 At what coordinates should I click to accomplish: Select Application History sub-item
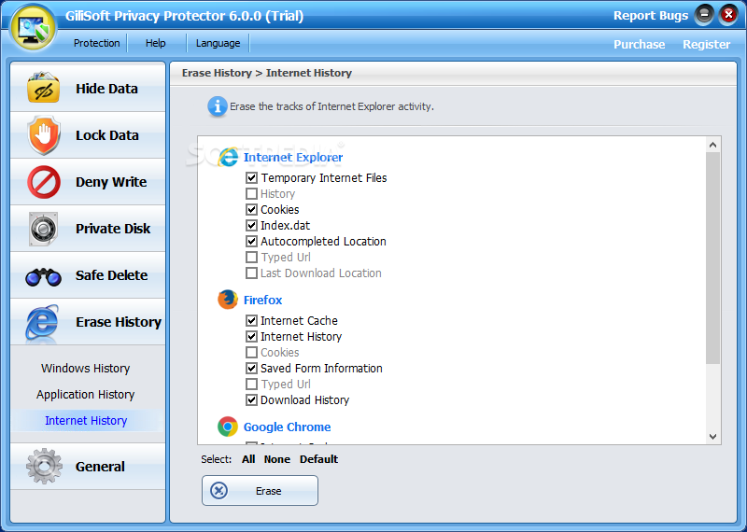point(86,395)
